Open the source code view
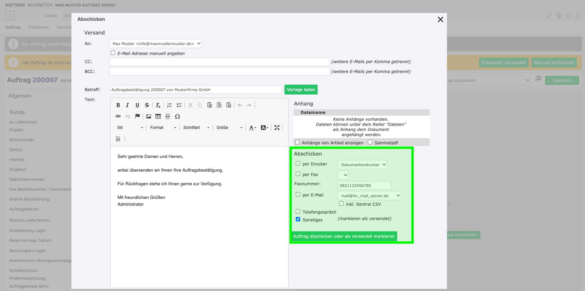This screenshot has height=291, width=585. [118, 139]
